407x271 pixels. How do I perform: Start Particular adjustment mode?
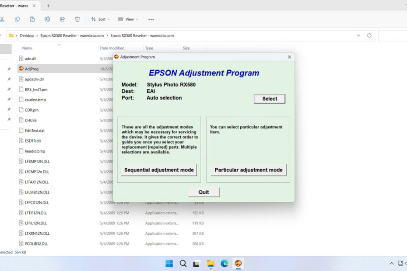(249, 170)
